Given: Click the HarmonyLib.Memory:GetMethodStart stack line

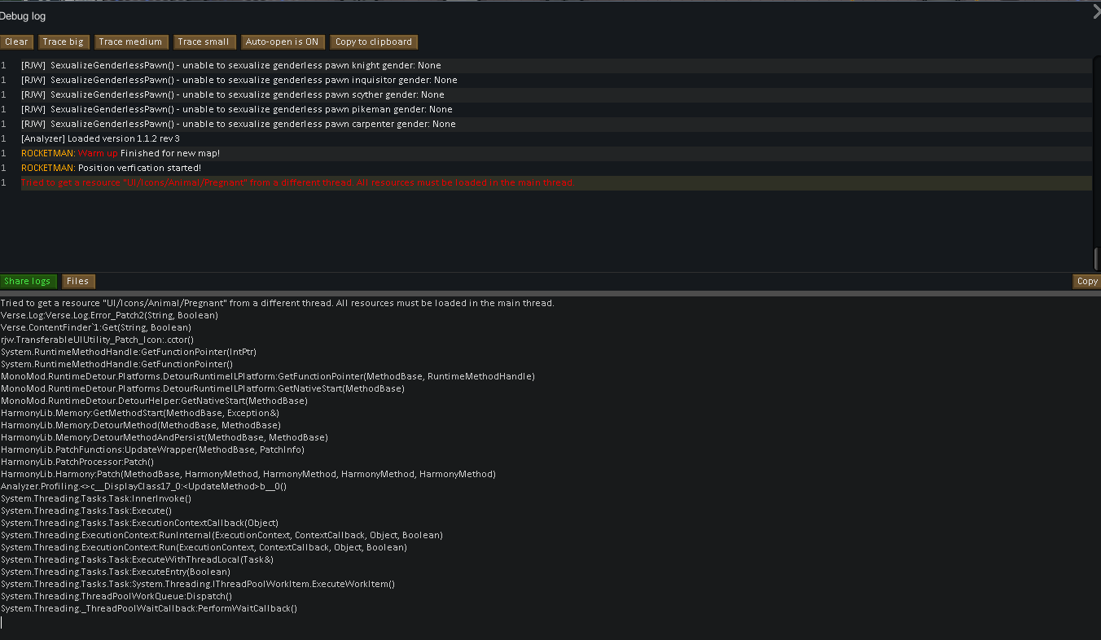Looking at the screenshot, I should 140,413.
